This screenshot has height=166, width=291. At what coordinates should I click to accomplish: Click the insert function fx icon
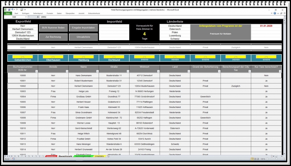click(x=38, y=17)
